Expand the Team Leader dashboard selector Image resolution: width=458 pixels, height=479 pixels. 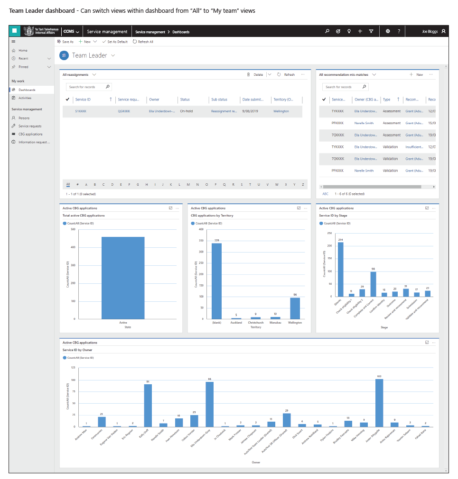pos(113,55)
